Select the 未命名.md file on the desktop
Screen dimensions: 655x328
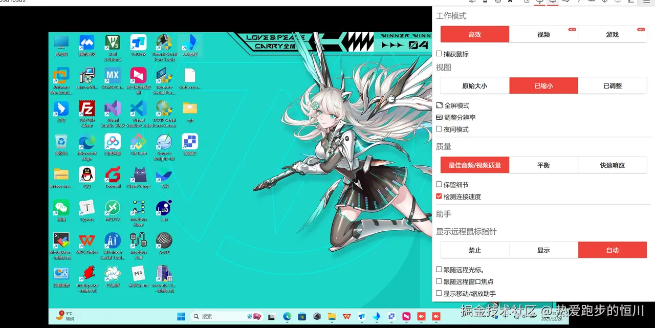point(138,276)
